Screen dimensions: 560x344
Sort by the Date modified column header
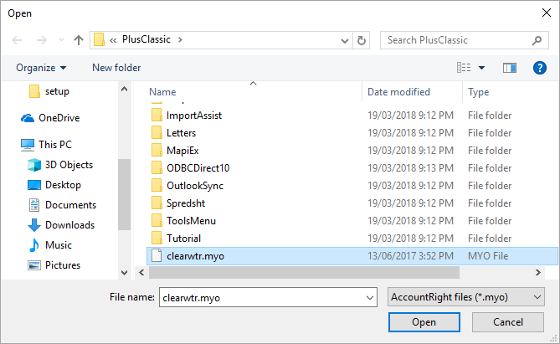398,92
